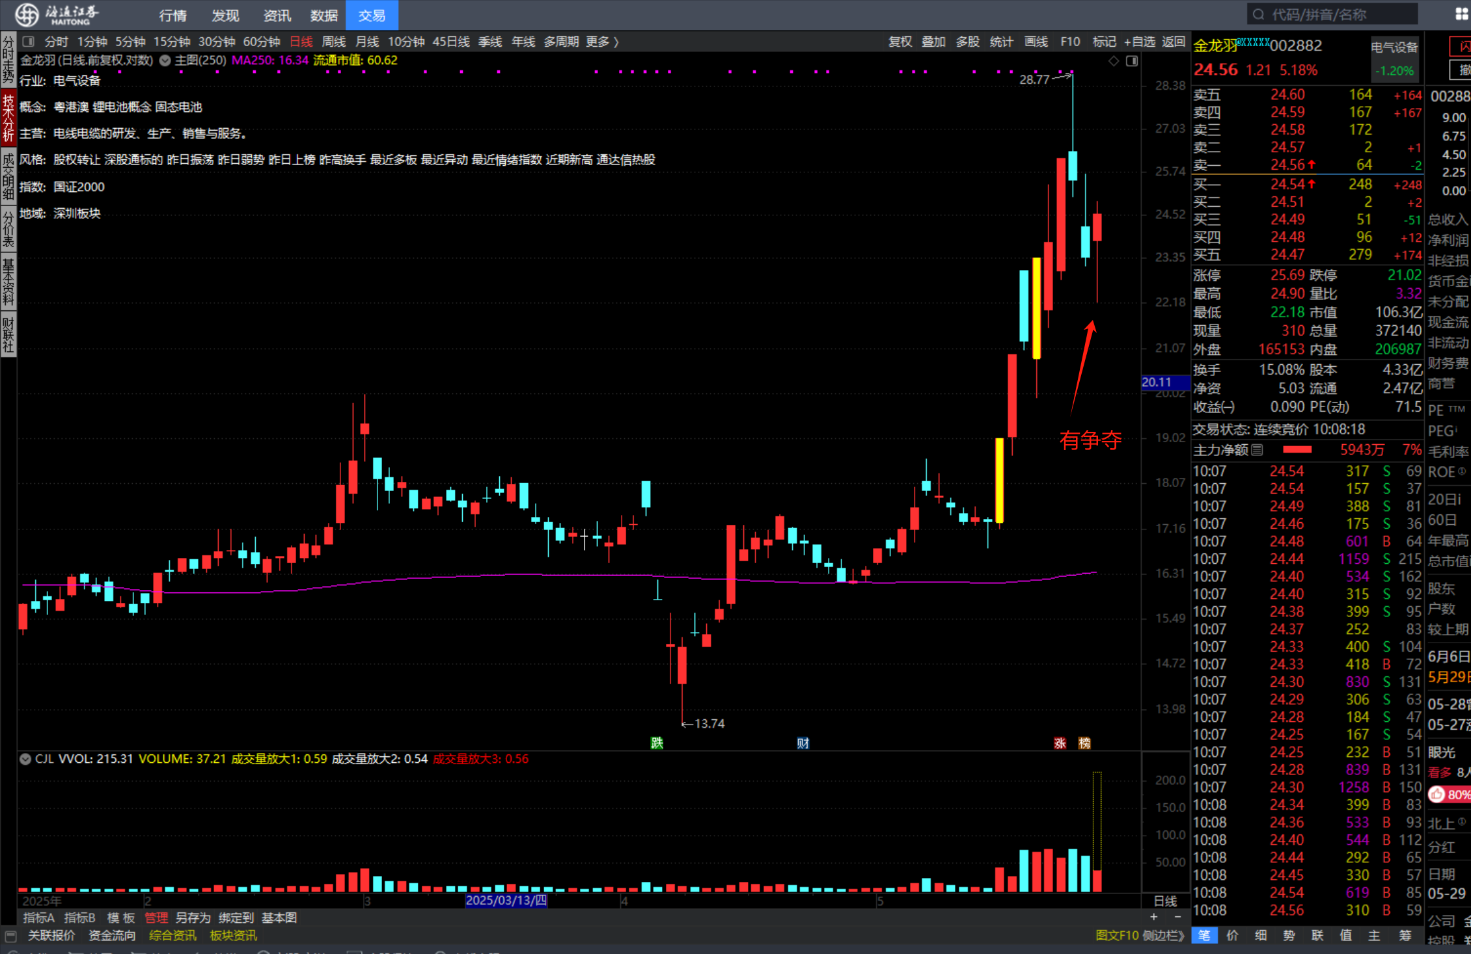Expand the 侧边栏》 sidebar
Screen dimensions: 1471x954
pyautogui.click(x=1163, y=935)
